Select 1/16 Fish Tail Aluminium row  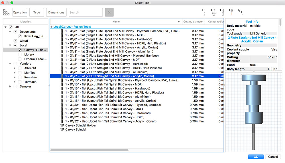pos(137,97)
